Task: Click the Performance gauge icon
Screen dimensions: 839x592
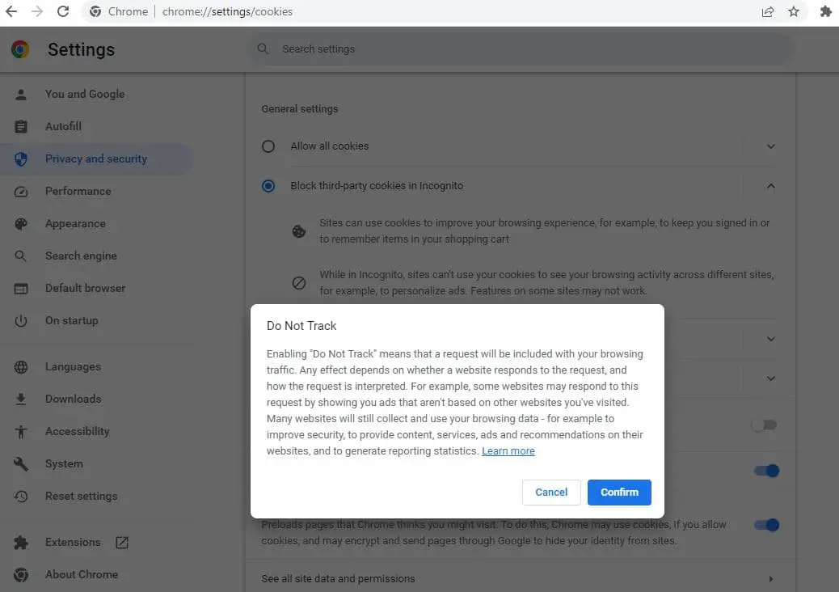Action: pos(21,192)
